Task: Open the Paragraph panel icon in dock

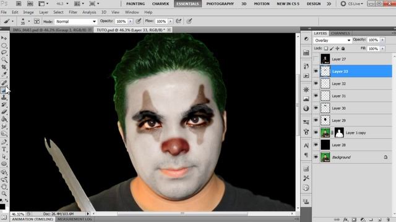Action: click(x=306, y=155)
